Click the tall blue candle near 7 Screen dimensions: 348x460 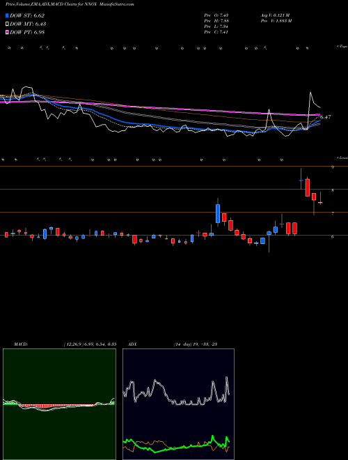tap(218, 213)
